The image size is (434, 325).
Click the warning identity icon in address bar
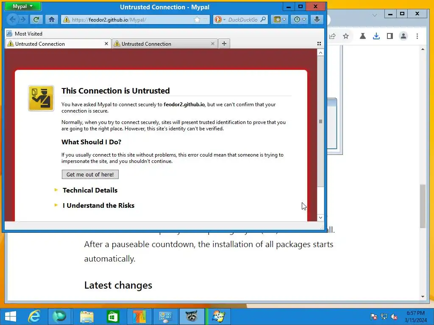[x=66, y=19]
